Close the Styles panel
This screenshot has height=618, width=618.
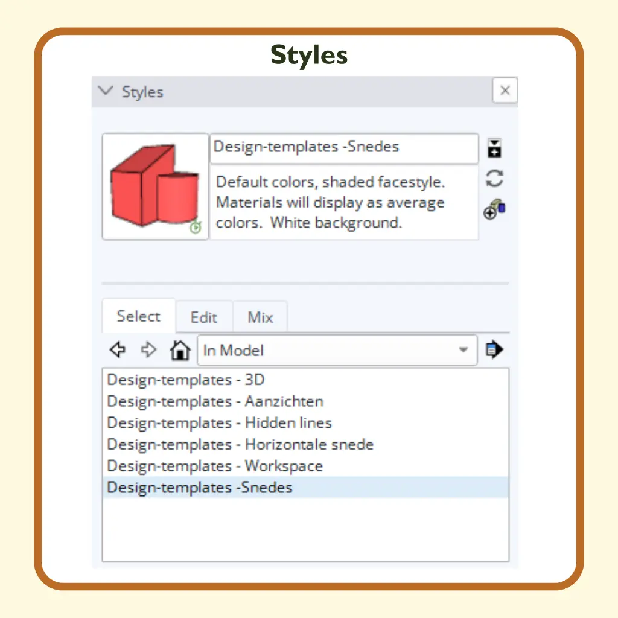coord(505,91)
